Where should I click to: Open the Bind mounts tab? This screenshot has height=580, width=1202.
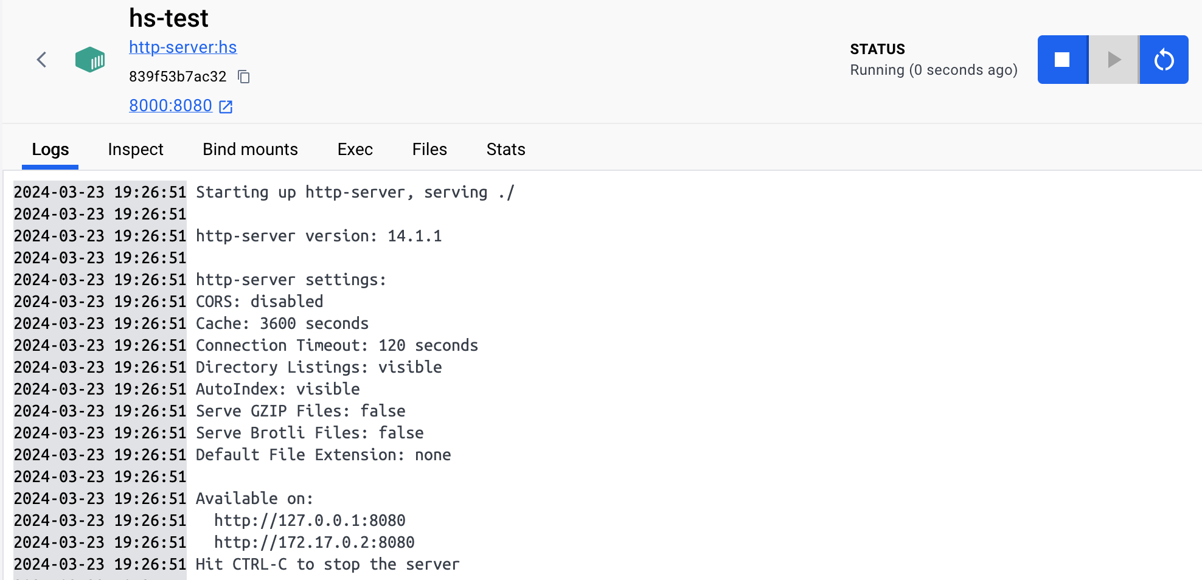click(250, 150)
